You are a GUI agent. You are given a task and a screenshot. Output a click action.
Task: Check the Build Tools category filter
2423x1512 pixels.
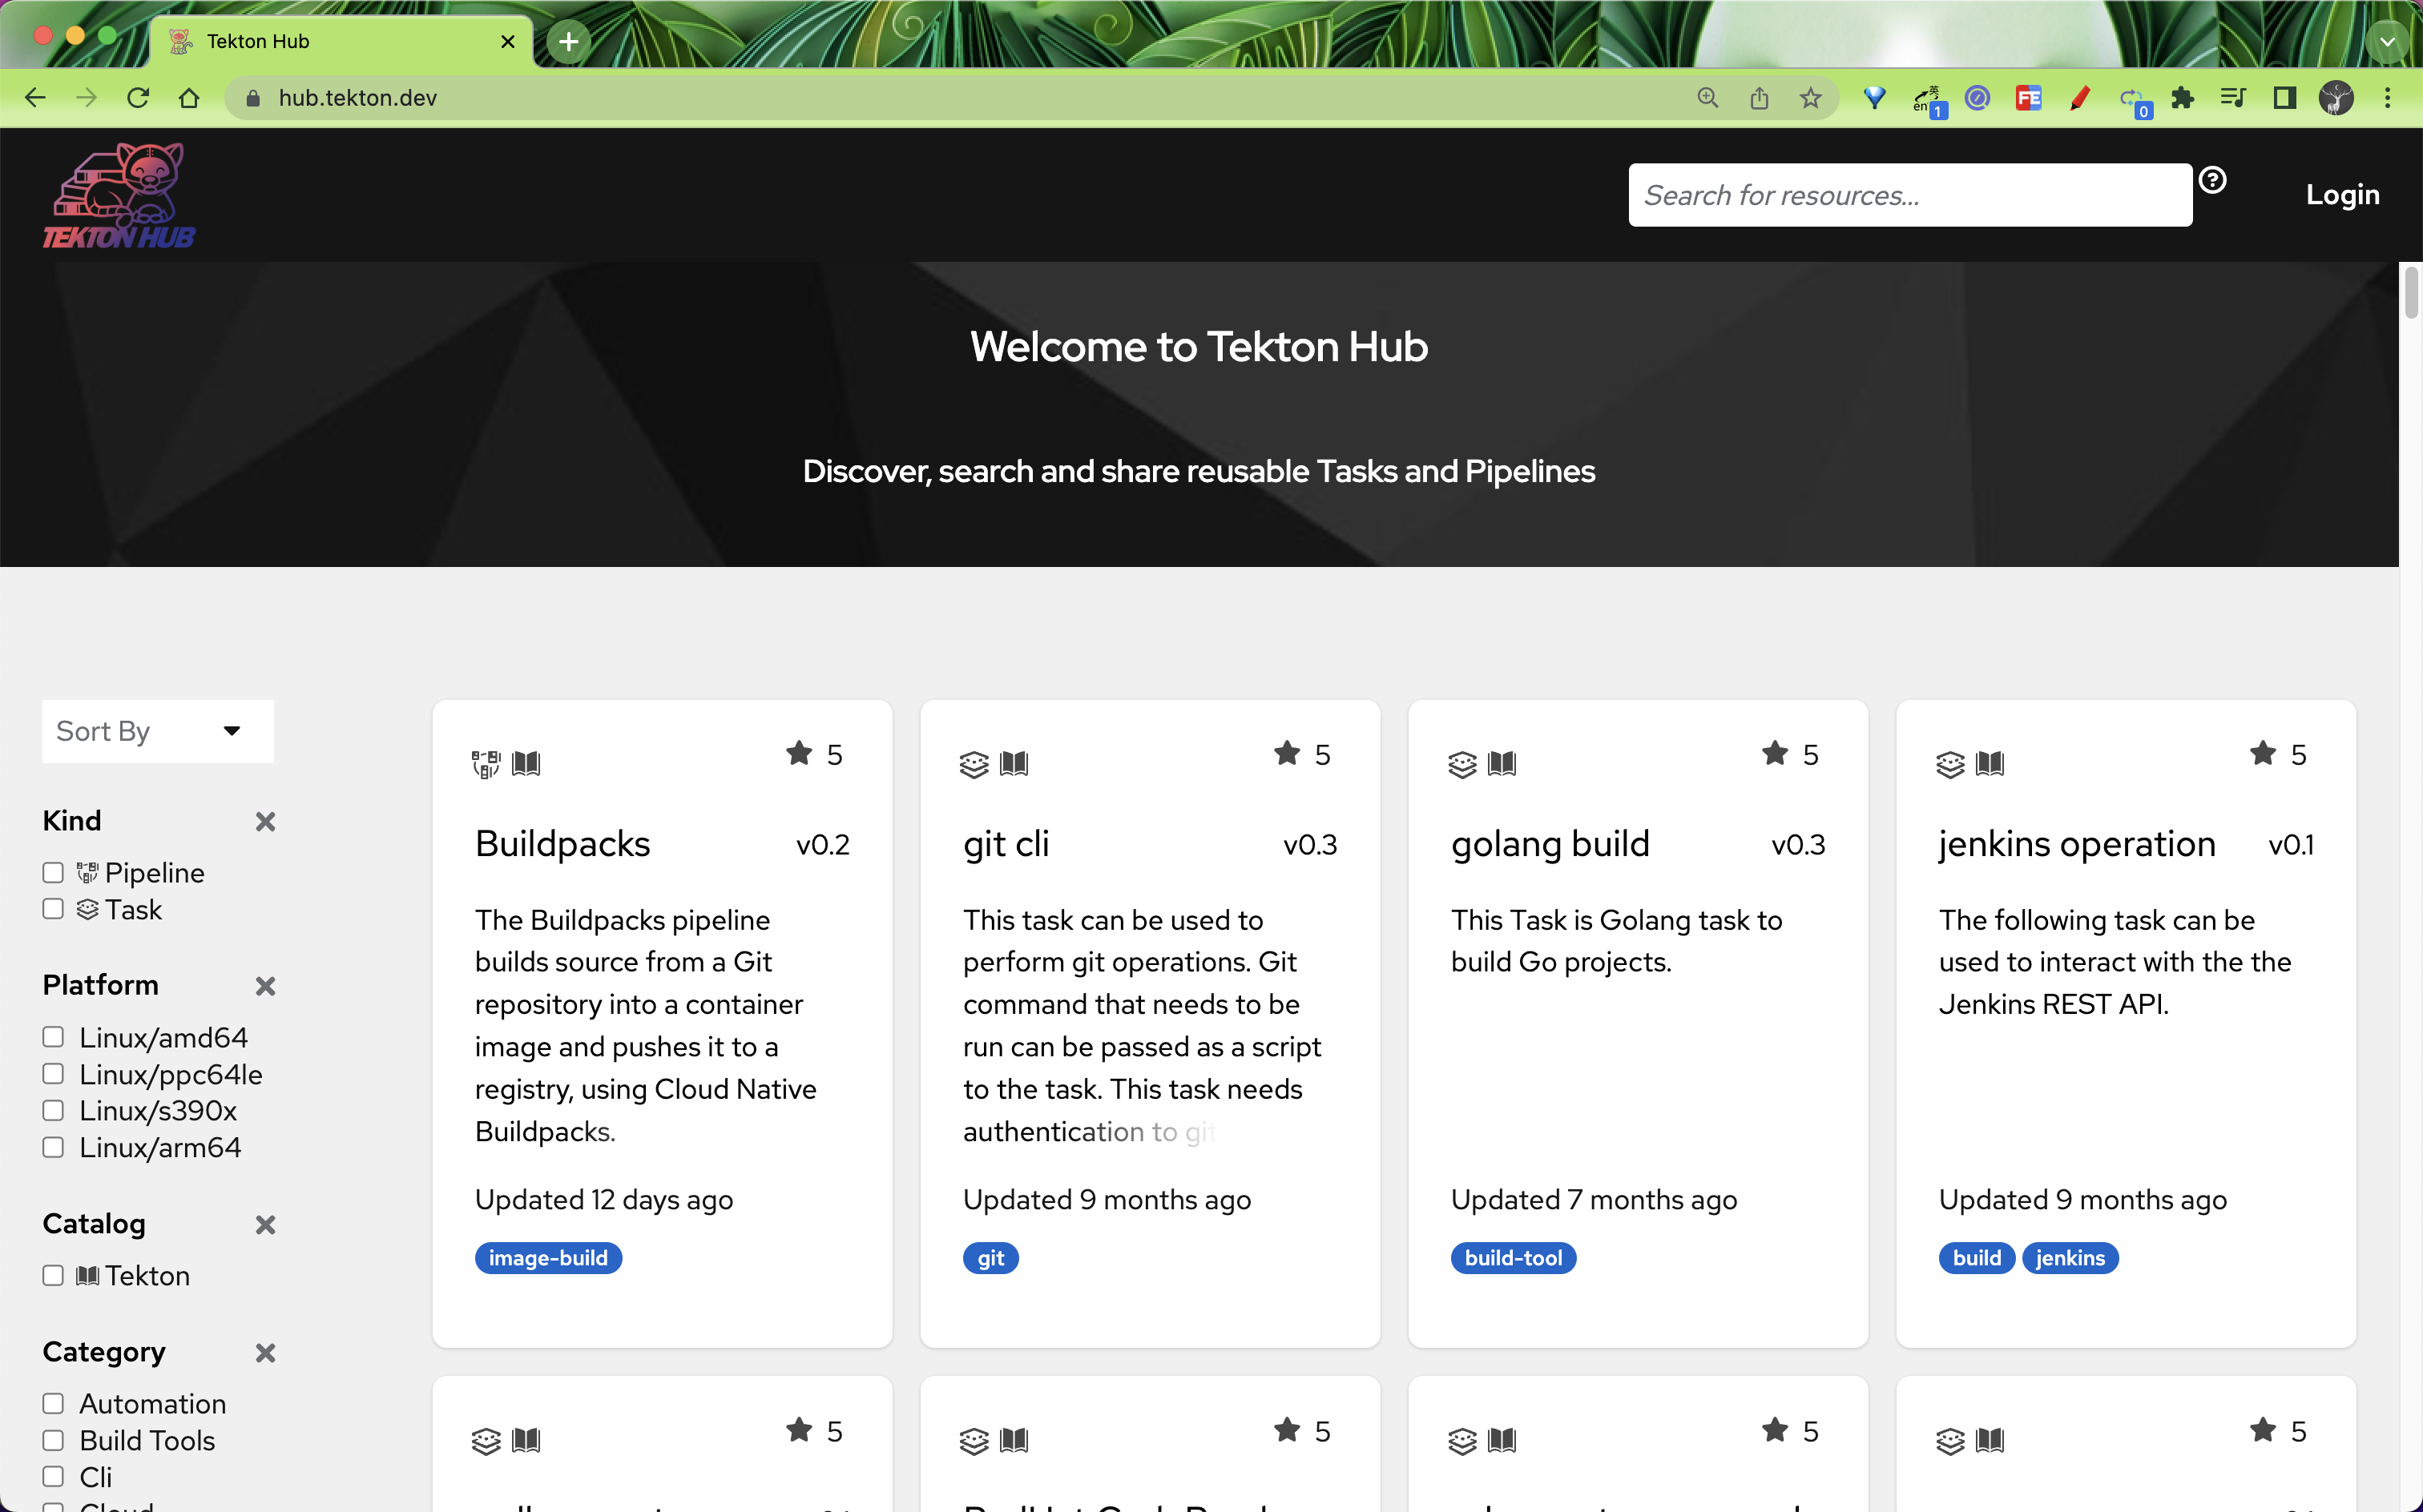pos(53,1441)
